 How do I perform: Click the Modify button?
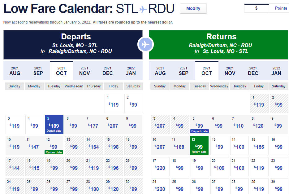pyautogui.click(x=193, y=8)
